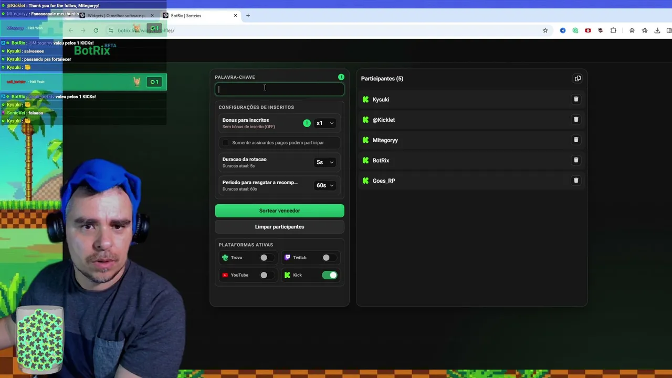Focus the Palavra-chave keyword input field
The width and height of the screenshot is (672, 378).
279,89
